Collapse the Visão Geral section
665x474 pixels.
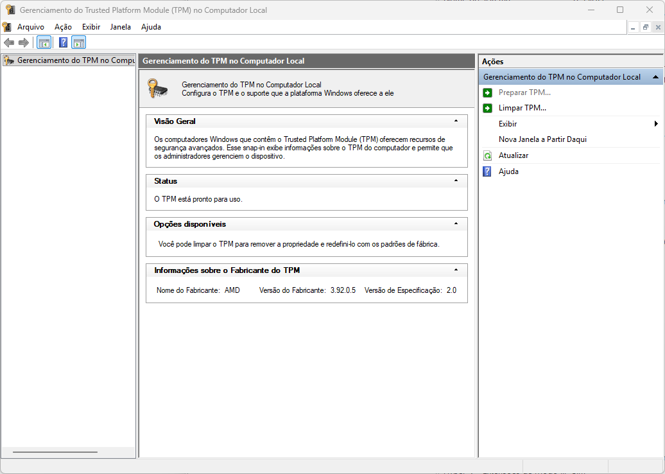(x=456, y=121)
